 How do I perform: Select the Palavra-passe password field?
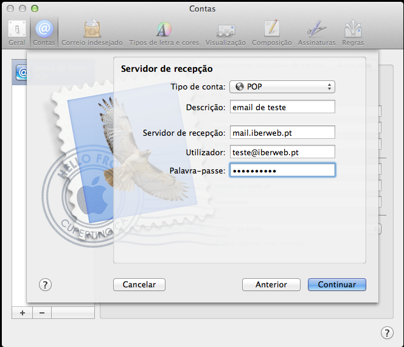[282, 171]
